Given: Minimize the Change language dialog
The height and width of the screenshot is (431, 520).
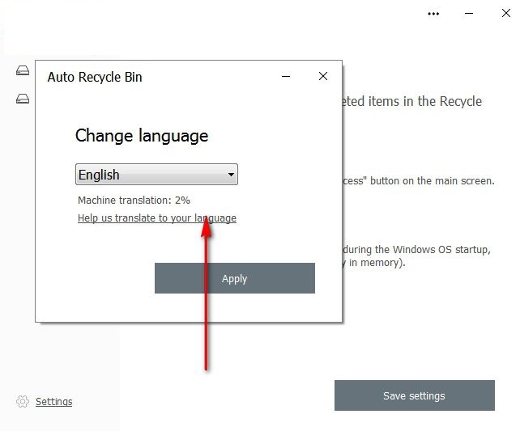Looking at the screenshot, I should coord(286,77).
